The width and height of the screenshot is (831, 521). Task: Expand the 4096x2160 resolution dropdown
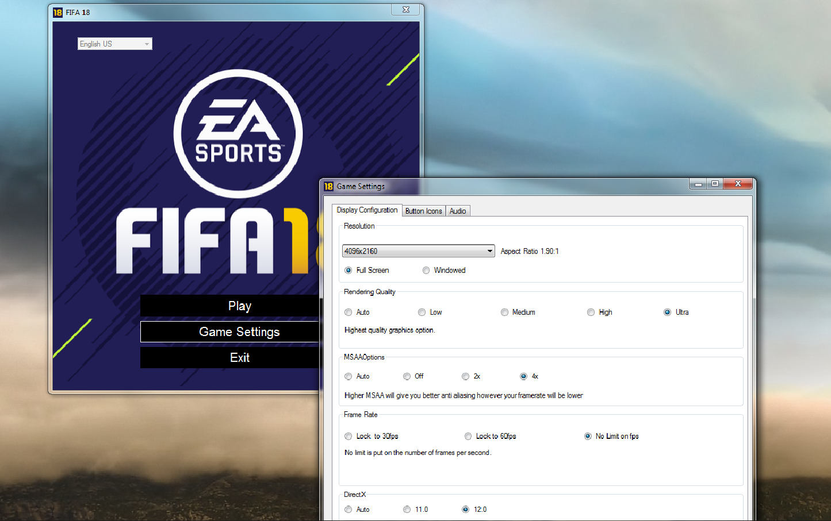(x=419, y=251)
